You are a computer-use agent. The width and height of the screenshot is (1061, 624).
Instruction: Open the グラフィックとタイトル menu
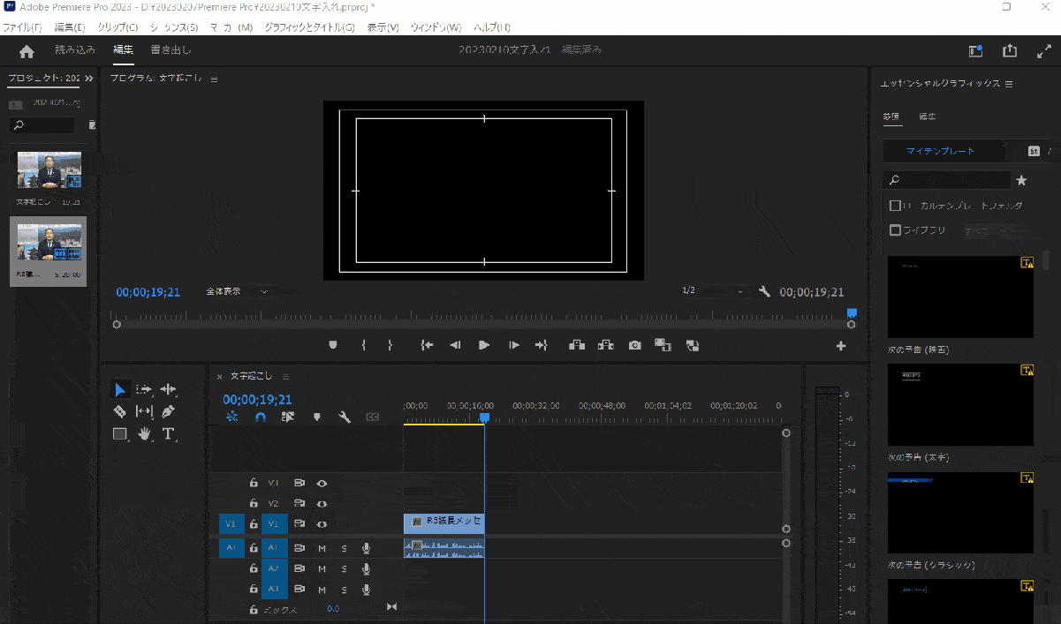(309, 27)
